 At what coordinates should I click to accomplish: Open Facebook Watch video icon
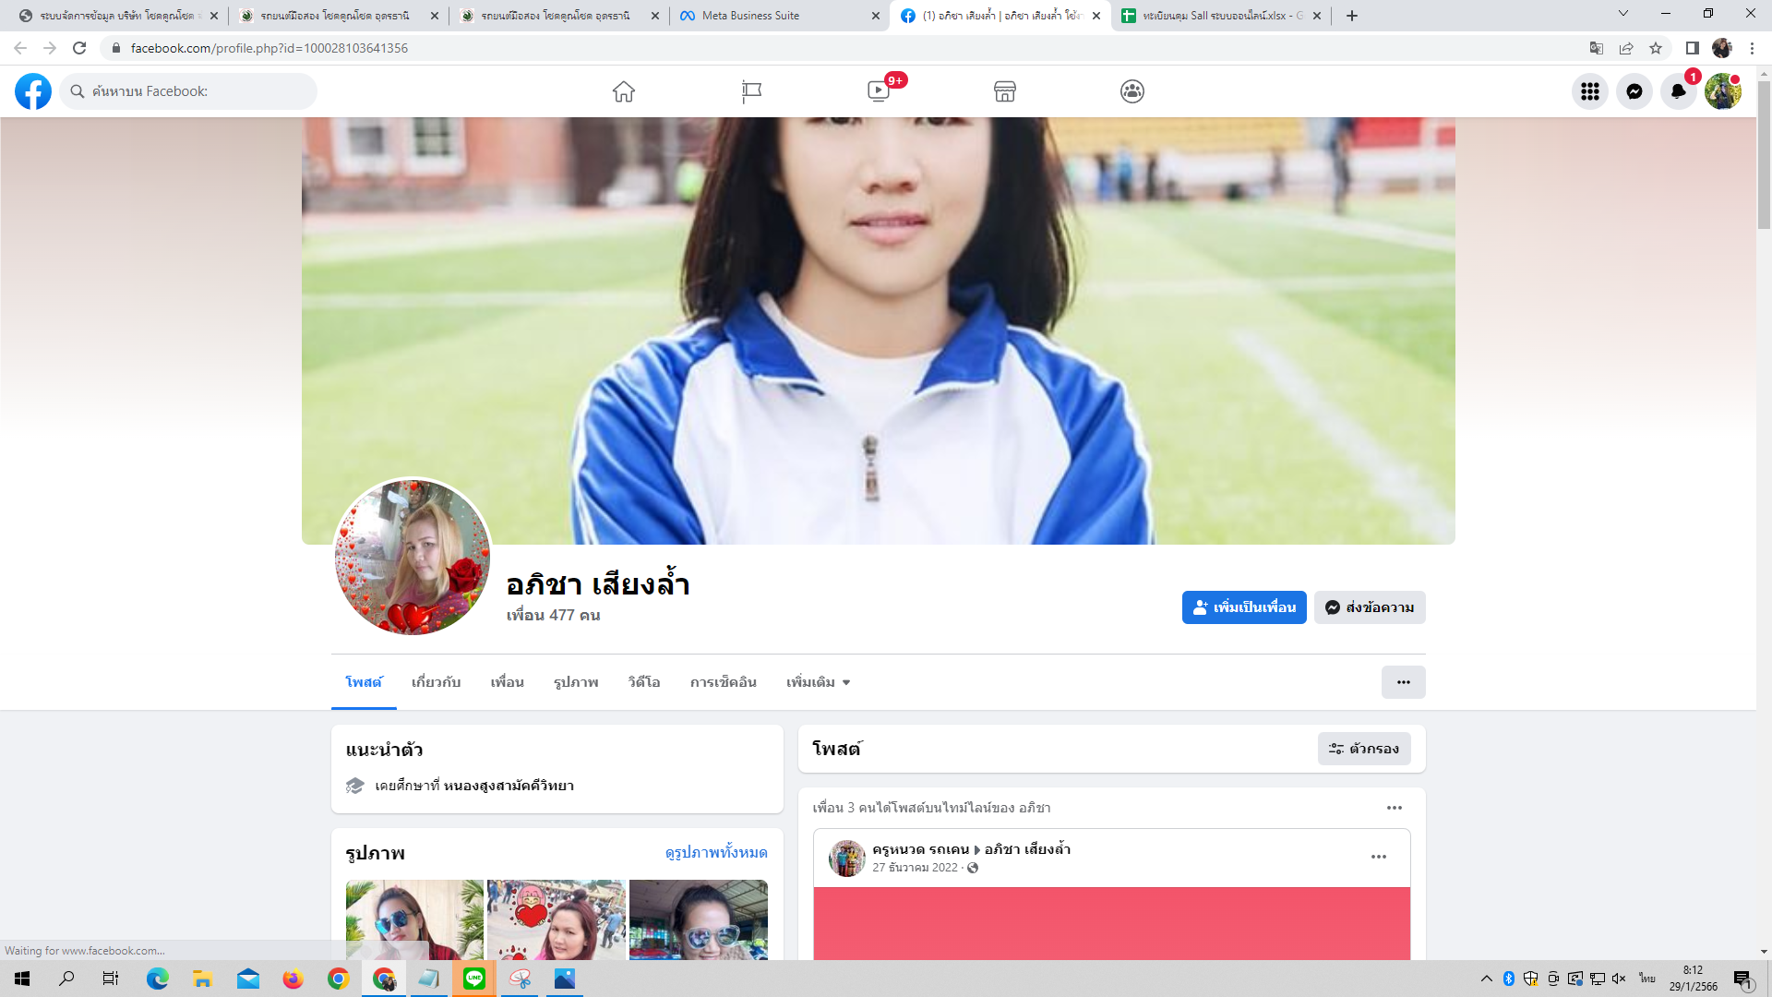click(x=879, y=91)
